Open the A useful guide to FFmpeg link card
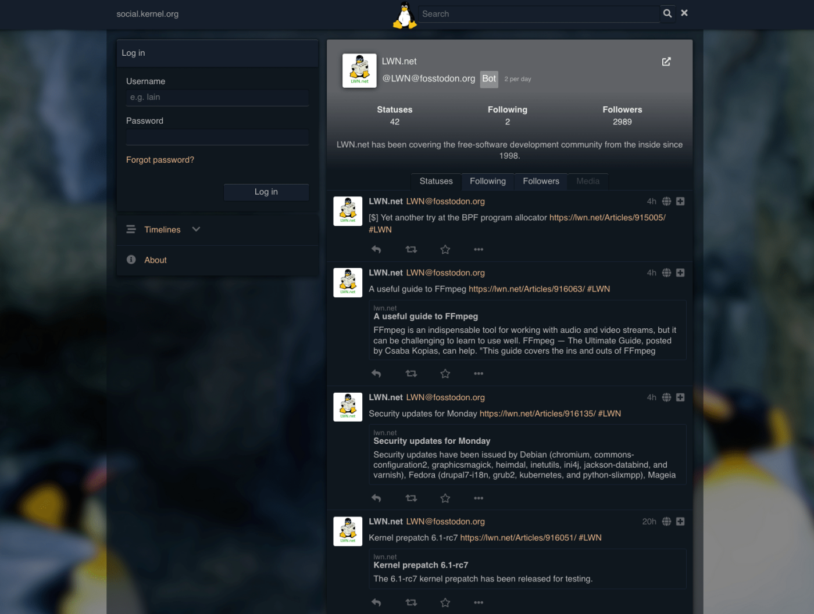Image resolution: width=814 pixels, height=614 pixels. tap(528, 330)
